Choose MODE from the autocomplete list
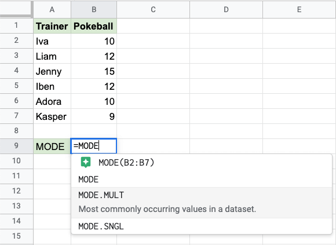 [202, 179]
